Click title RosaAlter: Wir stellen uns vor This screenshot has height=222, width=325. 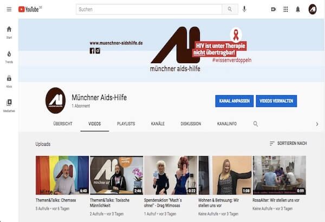point(276,200)
